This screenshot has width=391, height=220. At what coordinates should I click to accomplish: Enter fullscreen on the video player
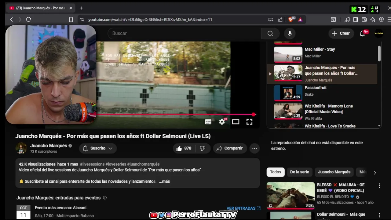pyautogui.click(x=249, y=122)
